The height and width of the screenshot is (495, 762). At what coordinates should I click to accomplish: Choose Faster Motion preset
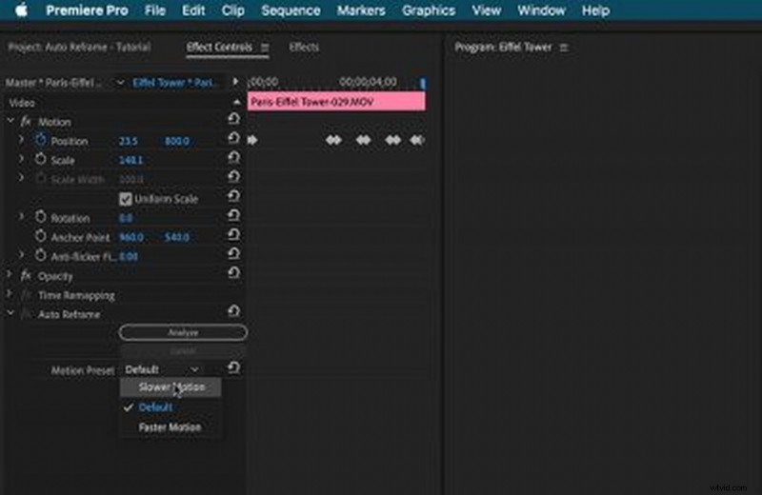coord(171,427)
